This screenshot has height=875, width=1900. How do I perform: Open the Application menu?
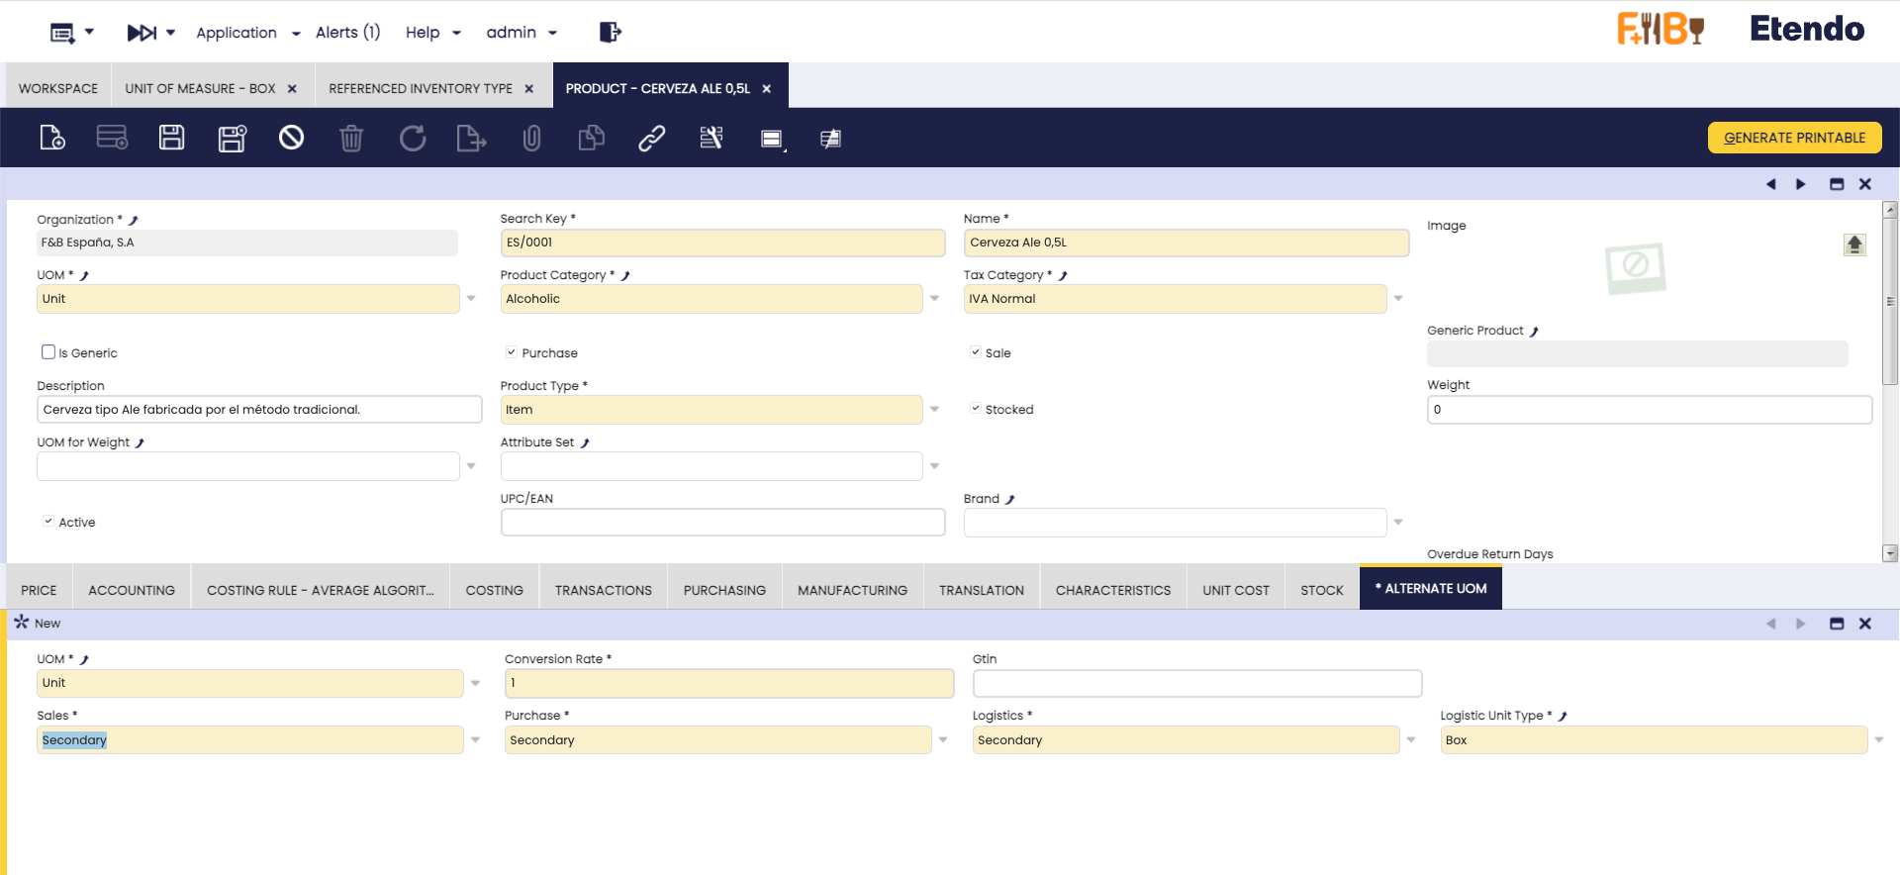(247, 33)
